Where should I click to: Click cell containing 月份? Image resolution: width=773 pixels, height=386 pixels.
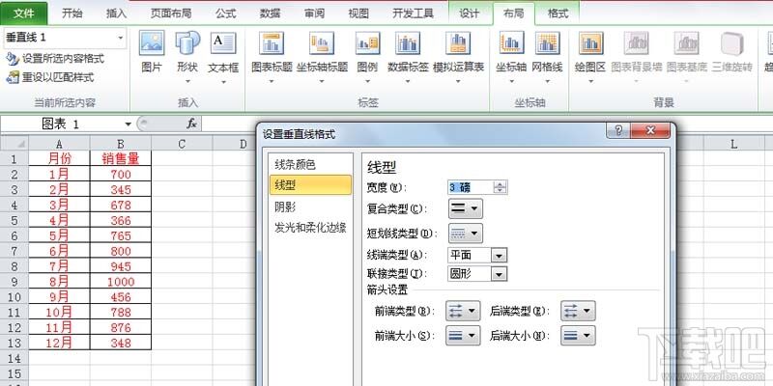coord(59,158)
